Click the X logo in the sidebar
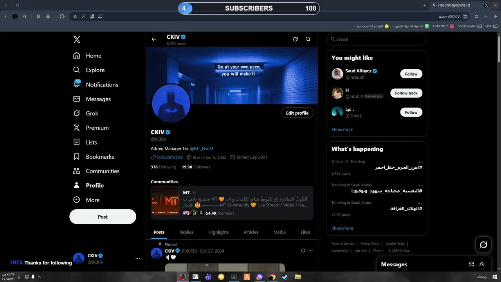 click(77, 40)
